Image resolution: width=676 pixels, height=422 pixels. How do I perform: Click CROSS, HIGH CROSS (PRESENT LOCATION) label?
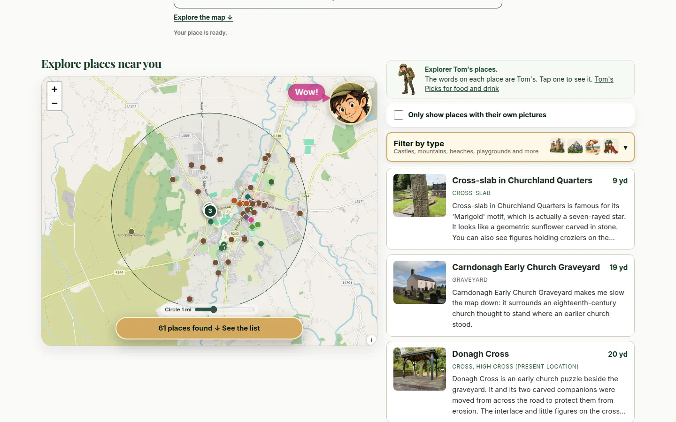tap(515, 367)
